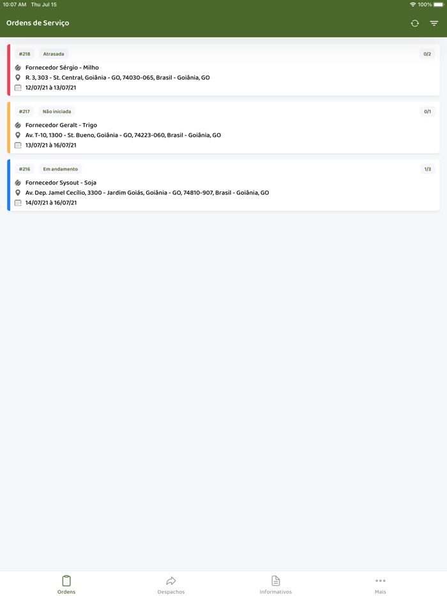
Task: Tap the Despachos share arrow icon
Action: pos(171,581)
